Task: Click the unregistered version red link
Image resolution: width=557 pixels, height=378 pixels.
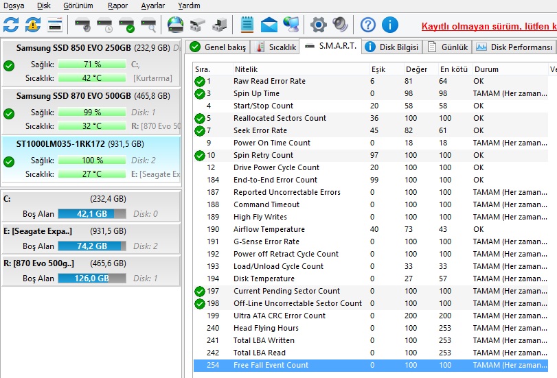Action: click(488, 27)
